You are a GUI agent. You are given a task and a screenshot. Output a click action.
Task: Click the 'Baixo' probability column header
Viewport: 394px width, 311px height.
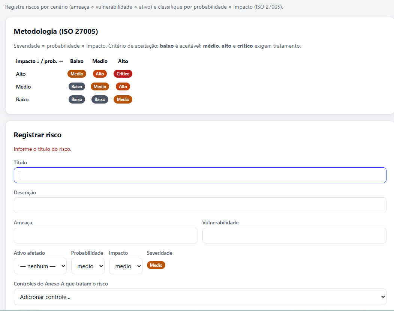(x=77, y=62)
